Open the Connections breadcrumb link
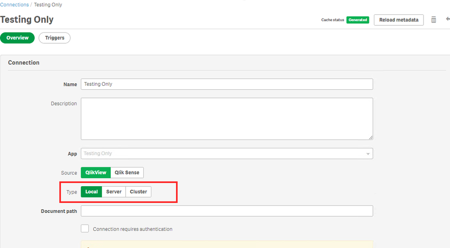The image size is (450, 248). point(14,5)
